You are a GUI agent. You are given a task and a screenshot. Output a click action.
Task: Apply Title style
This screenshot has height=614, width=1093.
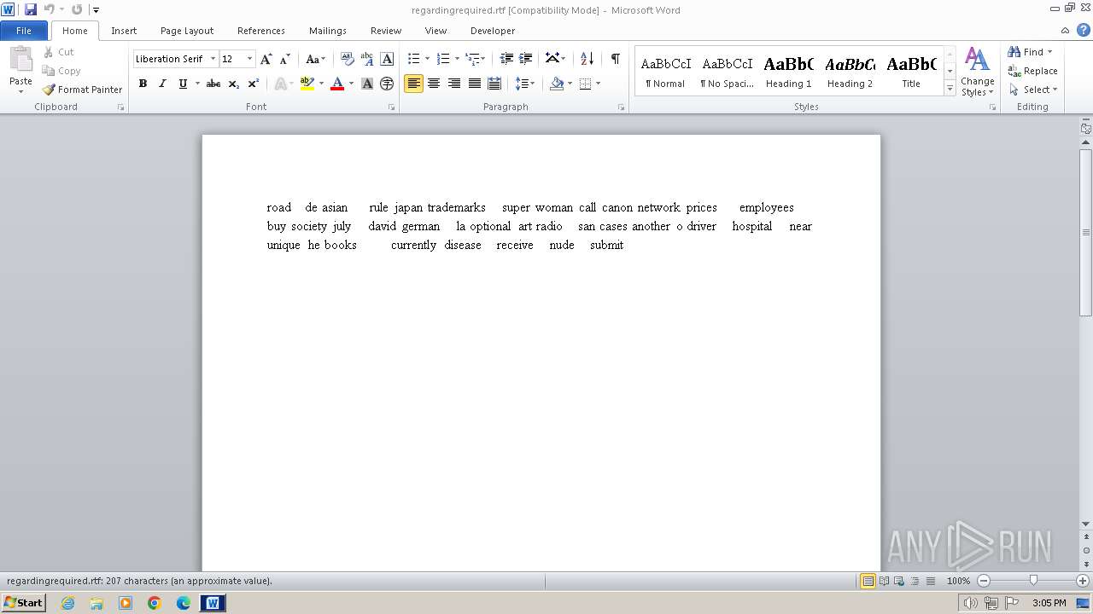coord(911,71)
